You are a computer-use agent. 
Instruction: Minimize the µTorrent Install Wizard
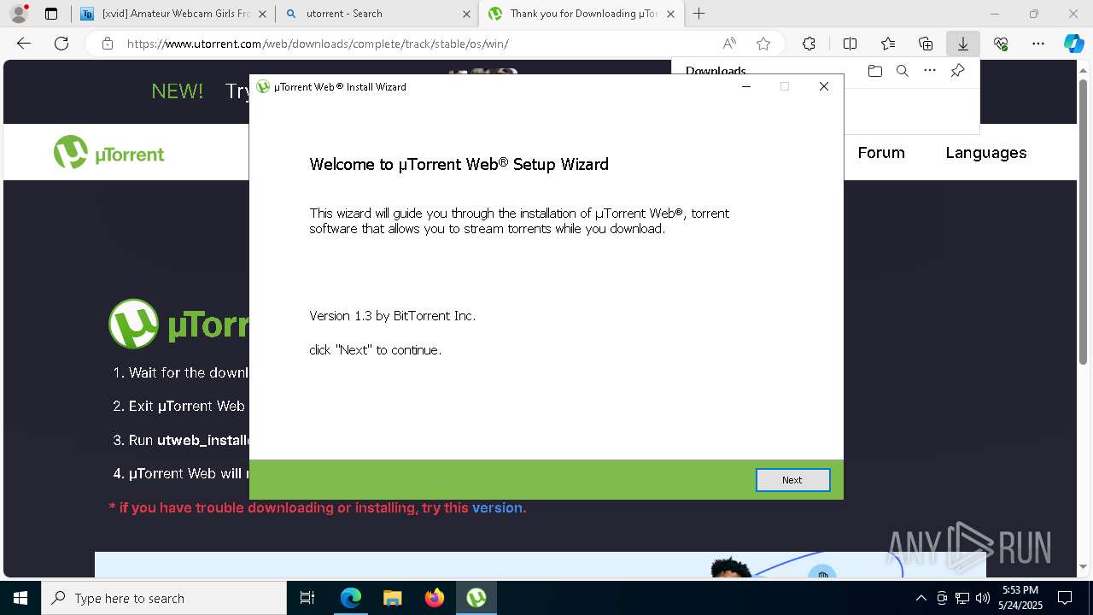pyautogui.click(x=746, y=86)
